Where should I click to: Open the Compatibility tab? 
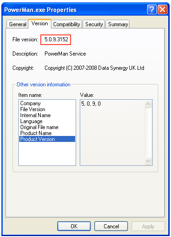click(66, 24)
